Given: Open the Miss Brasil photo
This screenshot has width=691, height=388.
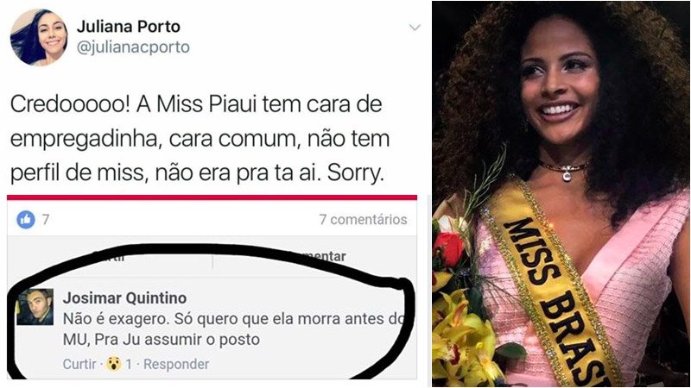Looking at the screenshot, I should 561,194.
